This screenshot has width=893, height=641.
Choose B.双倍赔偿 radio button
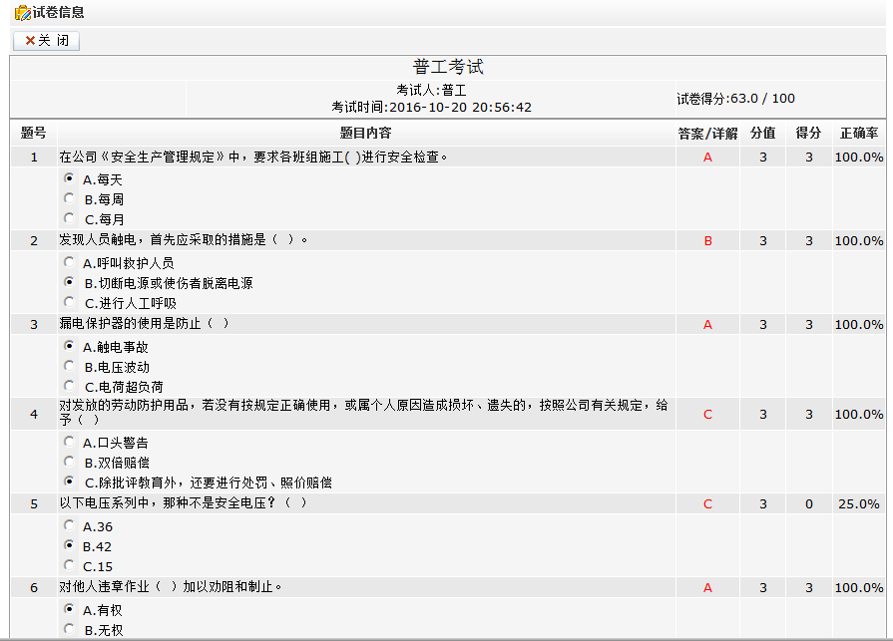pos(69,462)
